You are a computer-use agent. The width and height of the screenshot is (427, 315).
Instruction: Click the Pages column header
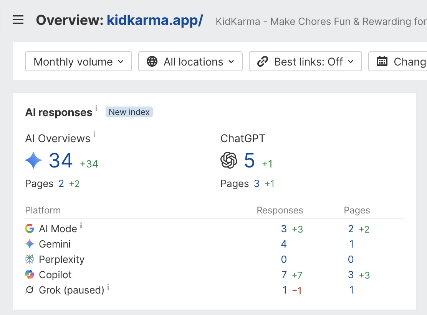[357, 210]
